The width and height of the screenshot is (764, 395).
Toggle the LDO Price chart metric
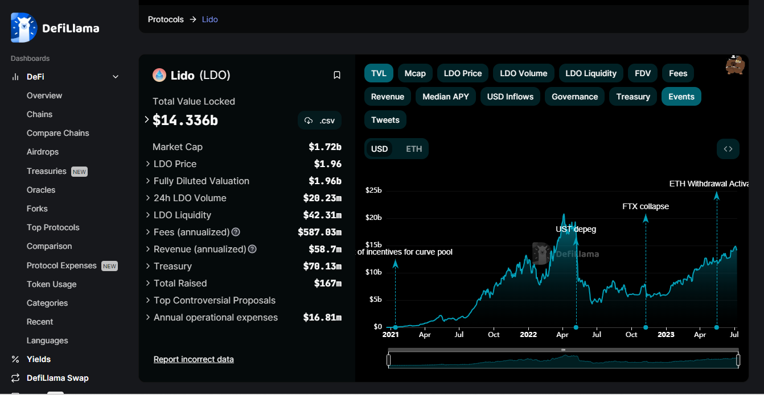[x=463, y=73]
